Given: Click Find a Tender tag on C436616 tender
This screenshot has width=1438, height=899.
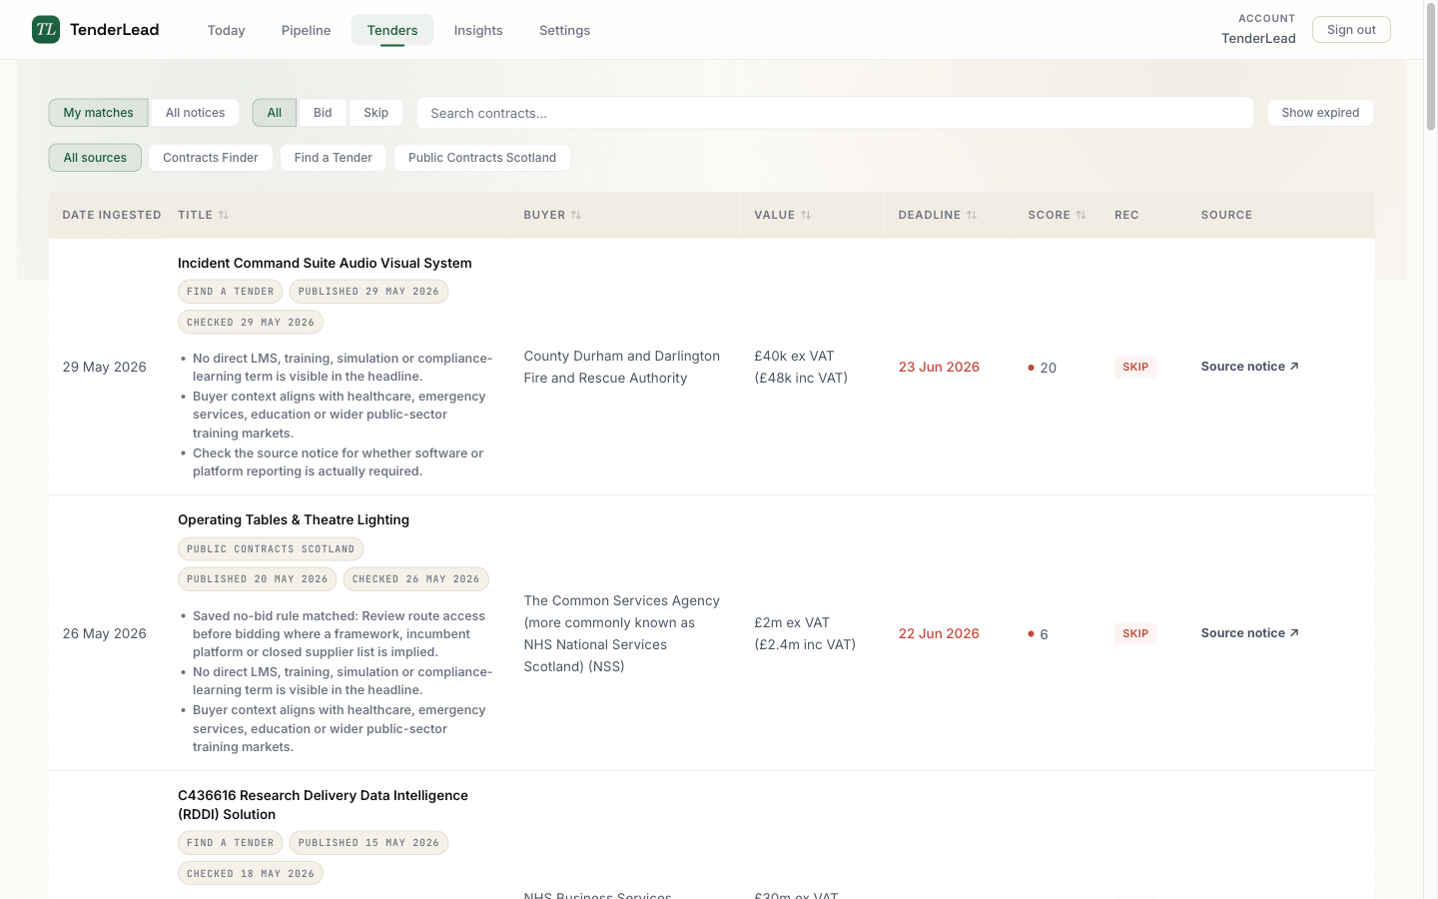Looking at the screenshot, I should click(231, 843).
